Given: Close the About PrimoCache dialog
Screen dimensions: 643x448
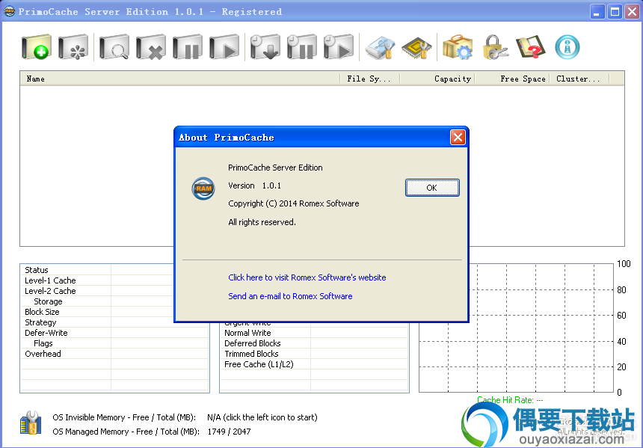Looking at the screenshot, I should 458,138.
